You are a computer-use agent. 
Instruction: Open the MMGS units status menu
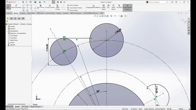pos(181,109)
